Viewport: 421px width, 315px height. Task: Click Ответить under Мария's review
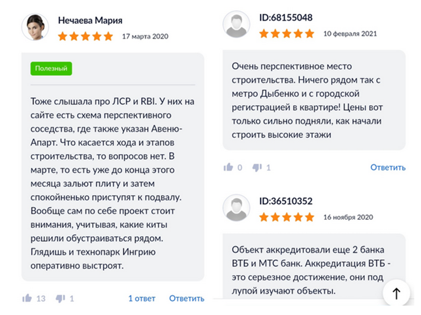(x=186, y=297)
